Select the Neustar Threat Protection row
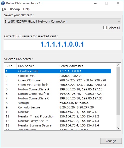124x148 pixels. [x=58, y=116]
